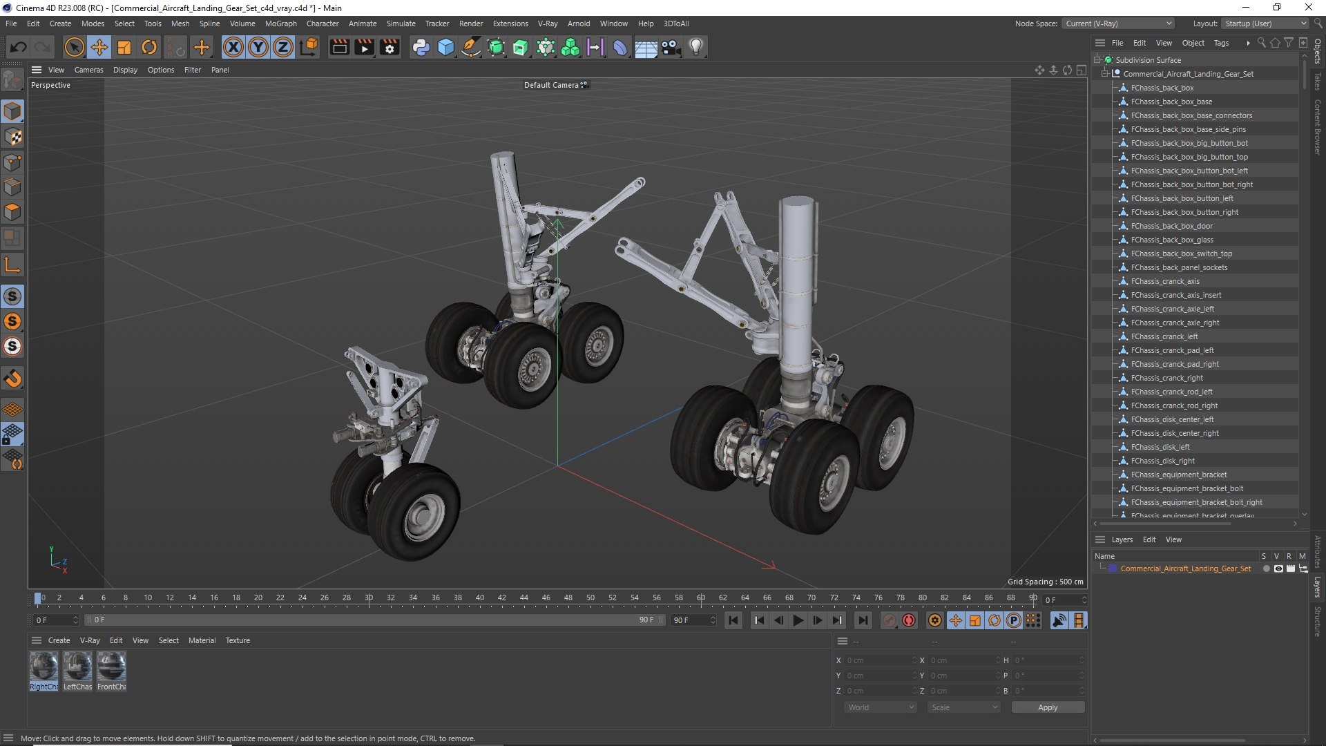Collapse the Commercial_Aircraft_Landing_Gear_Set null
Viewport: 1326px width, 746px height.
click(x=1105, y=74)
